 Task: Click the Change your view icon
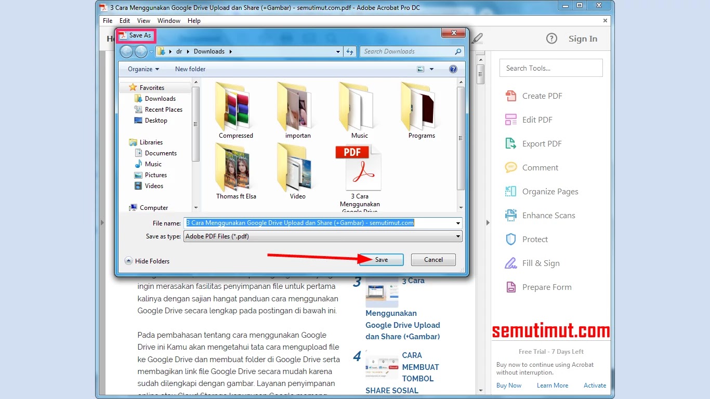420,69
